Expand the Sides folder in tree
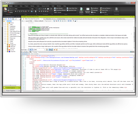The image size is (138, 114). point(5,42)
